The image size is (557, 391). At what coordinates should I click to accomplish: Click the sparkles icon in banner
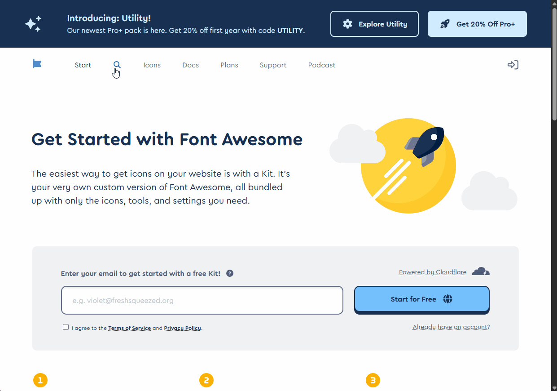(x=33, y=24)
